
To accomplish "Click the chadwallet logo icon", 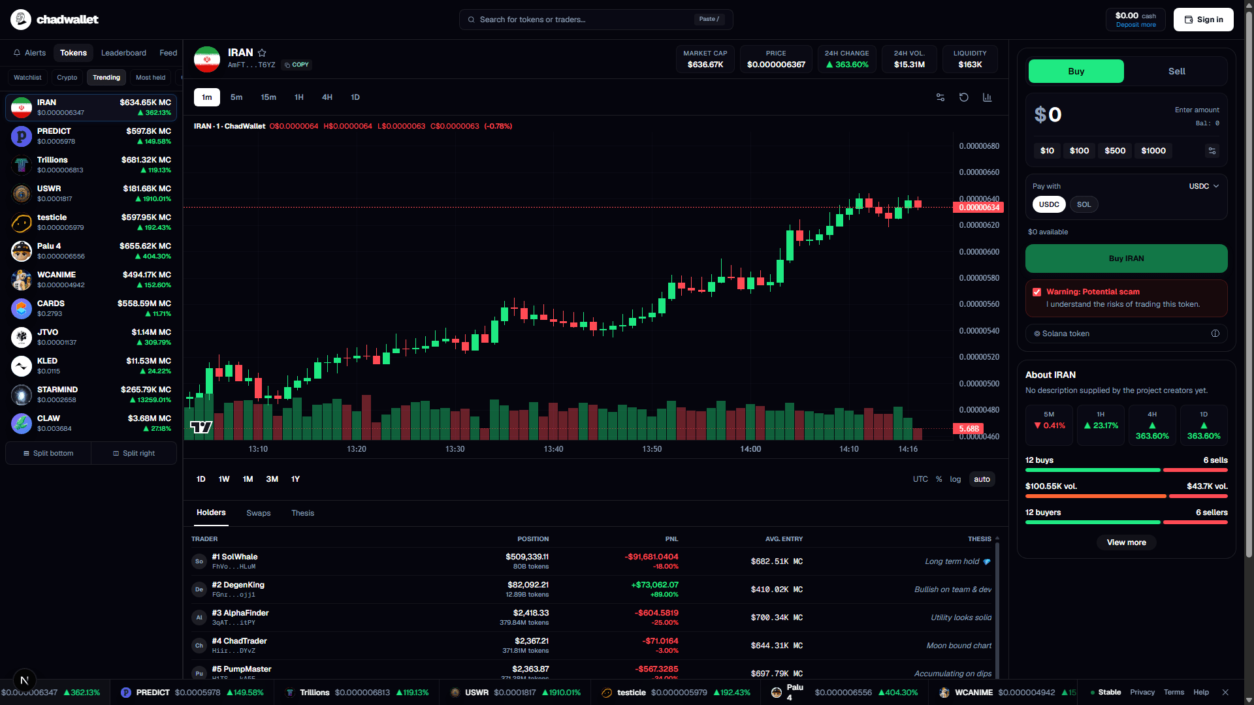I will click(x=21, y=20).
